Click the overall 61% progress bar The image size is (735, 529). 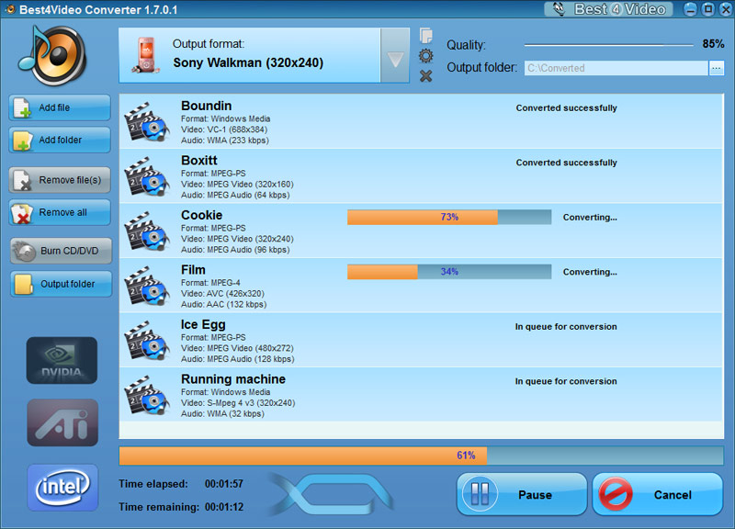pyautogui.click(x=421, y=456)
